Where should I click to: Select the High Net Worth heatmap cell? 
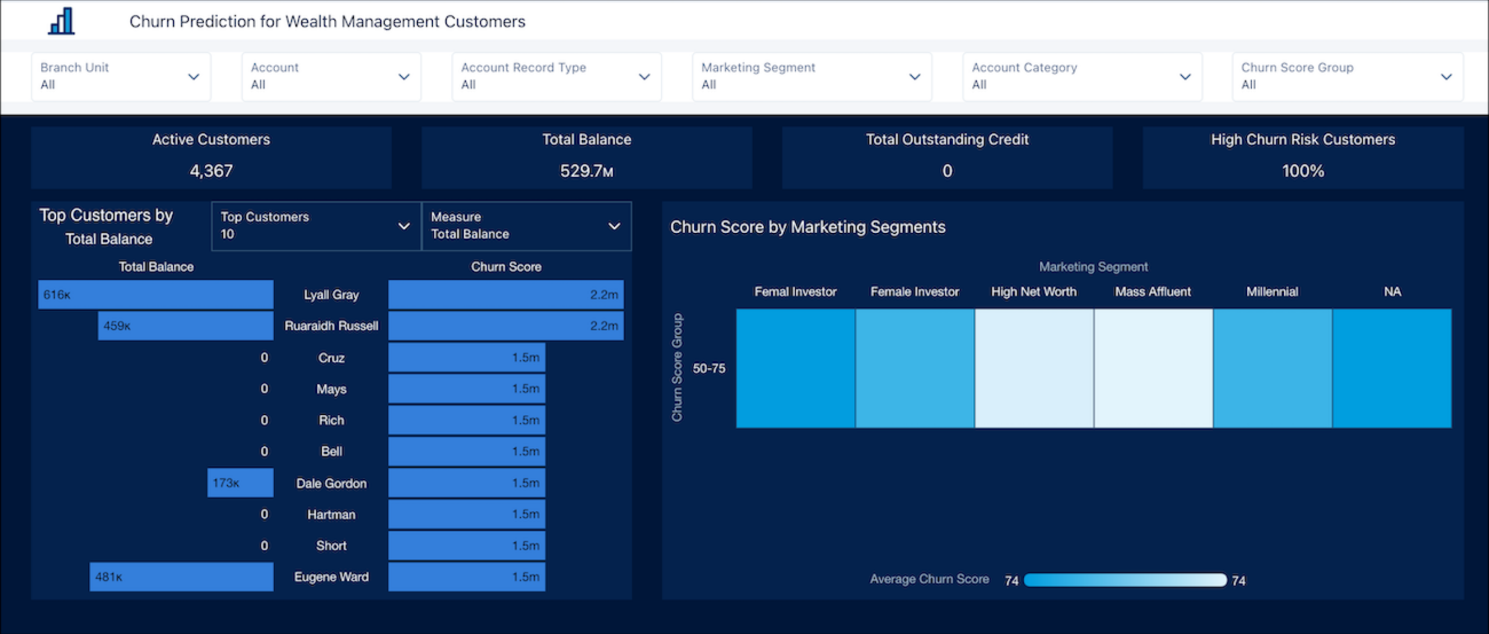pyautogui.click(x=1034, y=368)
